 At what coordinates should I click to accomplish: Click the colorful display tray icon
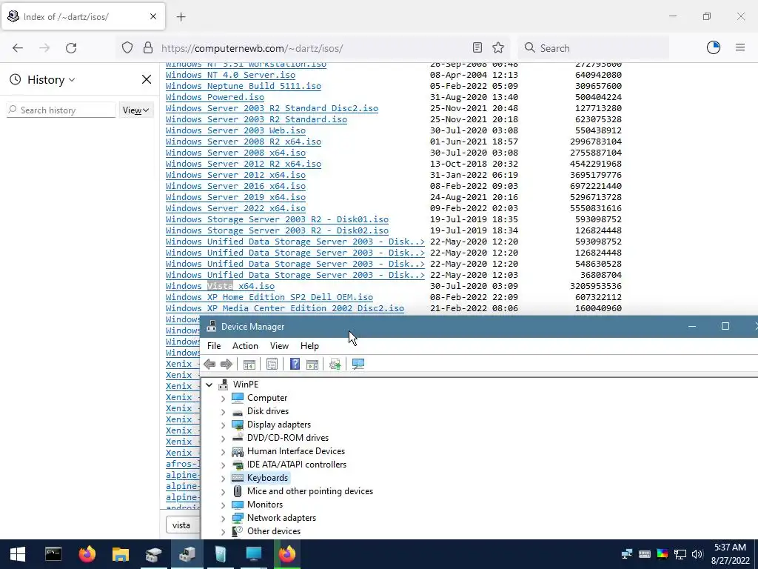[663, 554]
